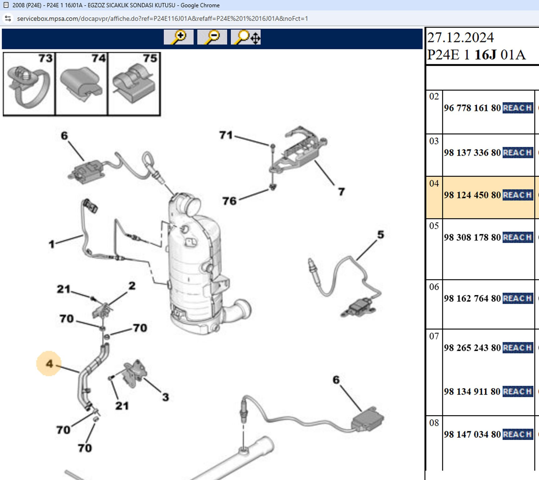The height and width of the screenshot is (480, 539).
Task: Click callout number 1 on the diagram
Action: coord(52,244)
